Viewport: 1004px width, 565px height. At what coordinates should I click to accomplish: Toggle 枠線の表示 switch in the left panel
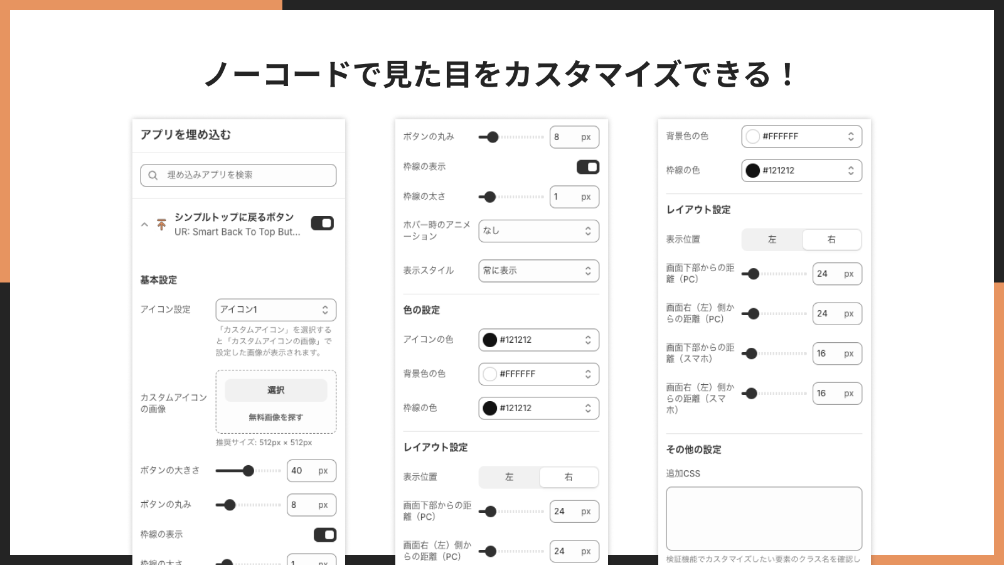point(326,534)
